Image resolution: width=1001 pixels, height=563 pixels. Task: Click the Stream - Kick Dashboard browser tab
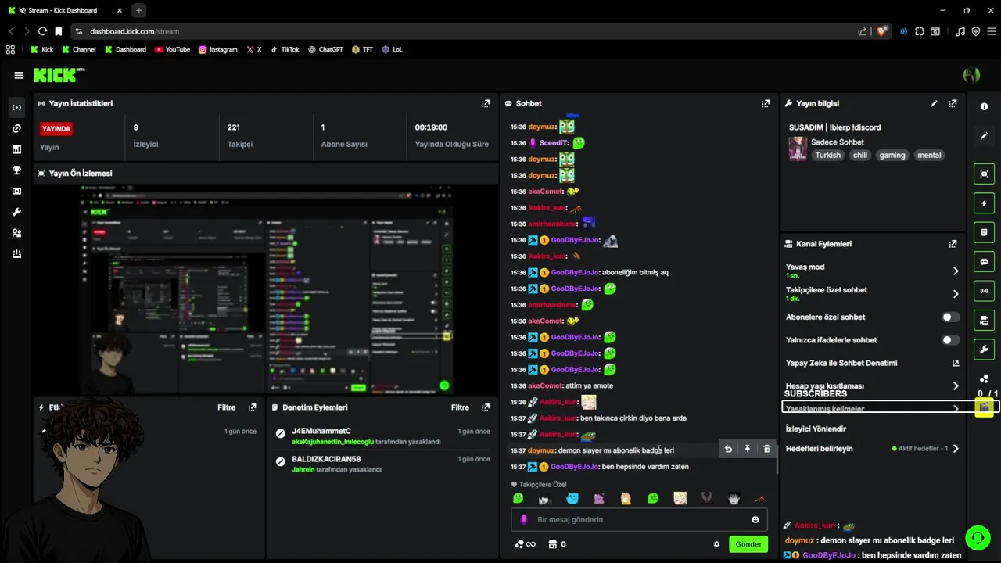click(x=65, y=11)
